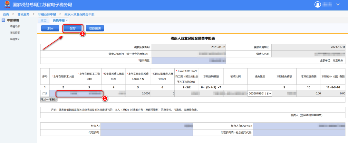The image size is (348, 143).
Task: Expand the user account chevron menu
Action: click(338, 4)
